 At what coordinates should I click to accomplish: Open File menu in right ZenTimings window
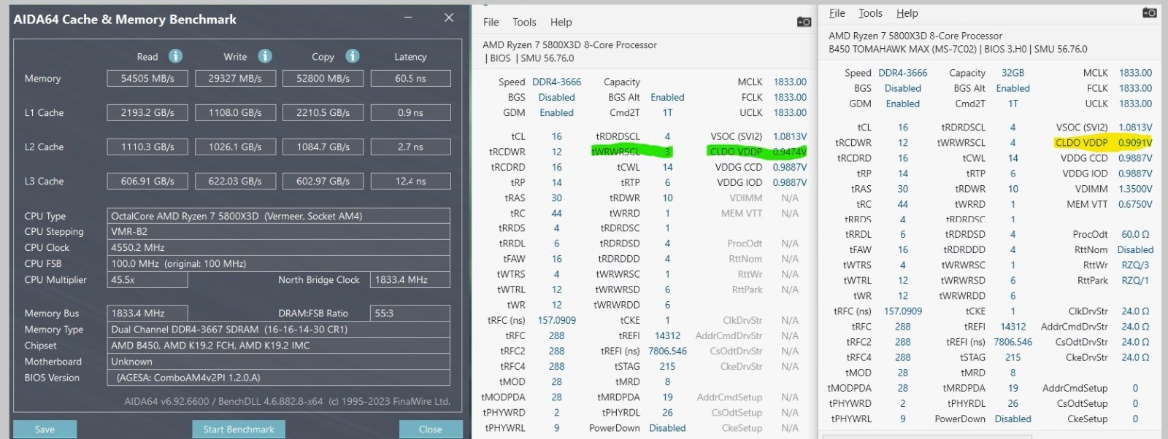click(x=837, y=13)
